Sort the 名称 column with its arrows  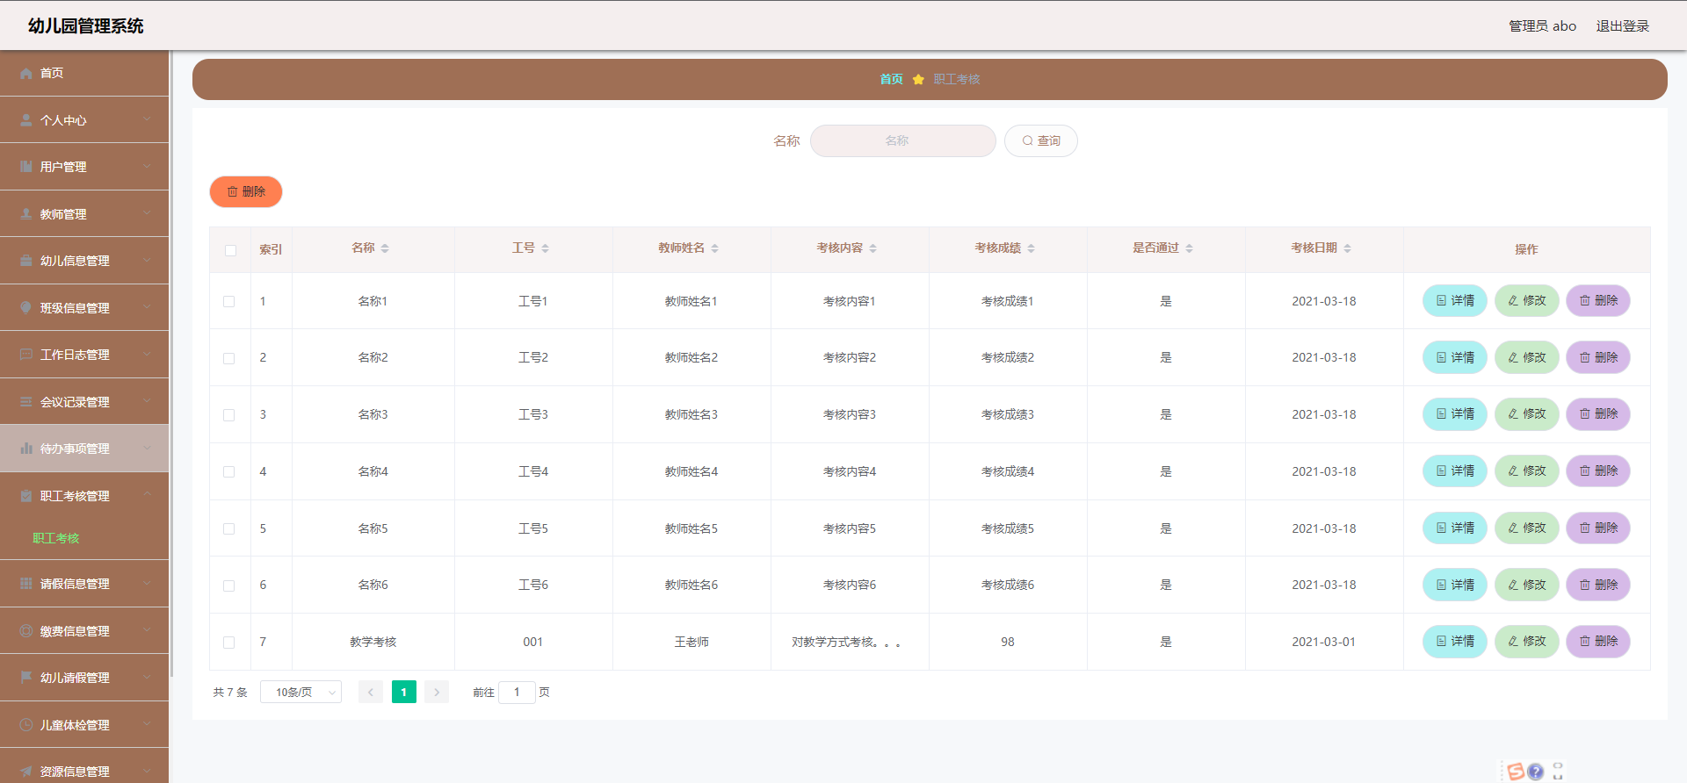385,248
